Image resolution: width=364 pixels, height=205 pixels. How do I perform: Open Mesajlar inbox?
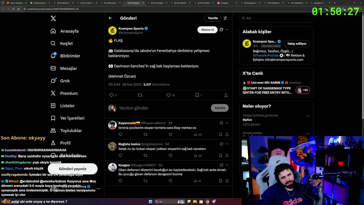pyautogui.click(x=64, y=68)
